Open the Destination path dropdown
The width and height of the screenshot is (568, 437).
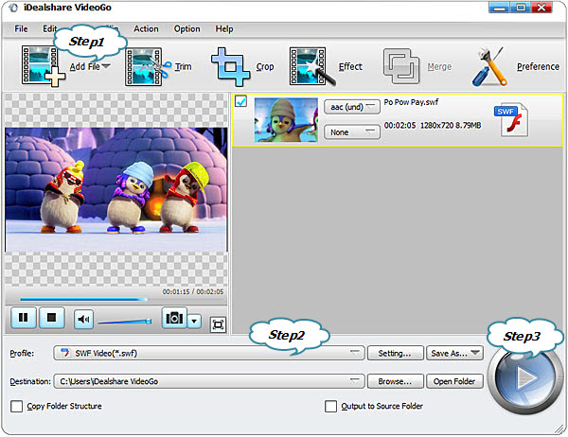tap(209, 381)
